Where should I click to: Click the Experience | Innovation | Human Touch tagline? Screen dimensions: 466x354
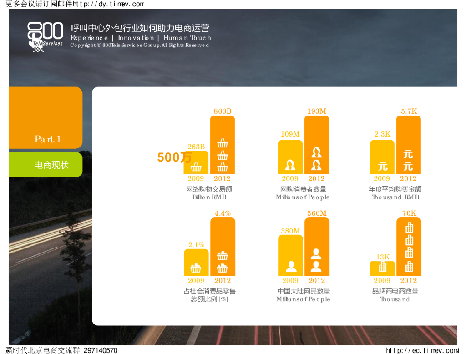[x=141, y=38]
